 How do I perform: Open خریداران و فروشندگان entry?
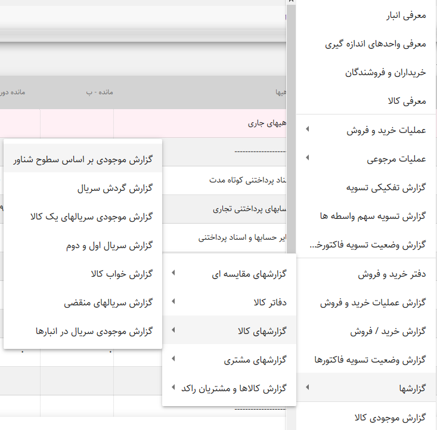click(385, 73)
